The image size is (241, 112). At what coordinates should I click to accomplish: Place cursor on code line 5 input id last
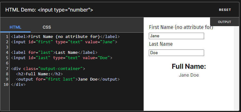coord(62,58)
